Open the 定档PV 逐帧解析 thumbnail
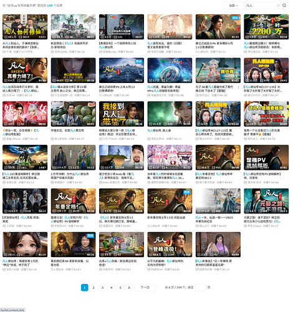Screen dimensions: 293x312 pos(266,157)
